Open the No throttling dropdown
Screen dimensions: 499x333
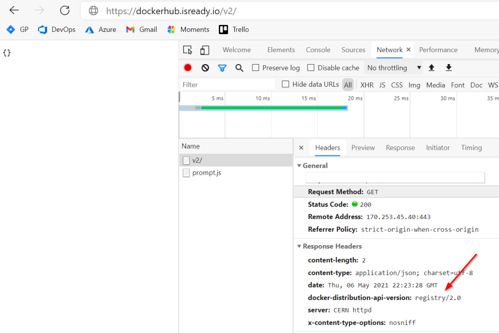click(x=394, y=68)
